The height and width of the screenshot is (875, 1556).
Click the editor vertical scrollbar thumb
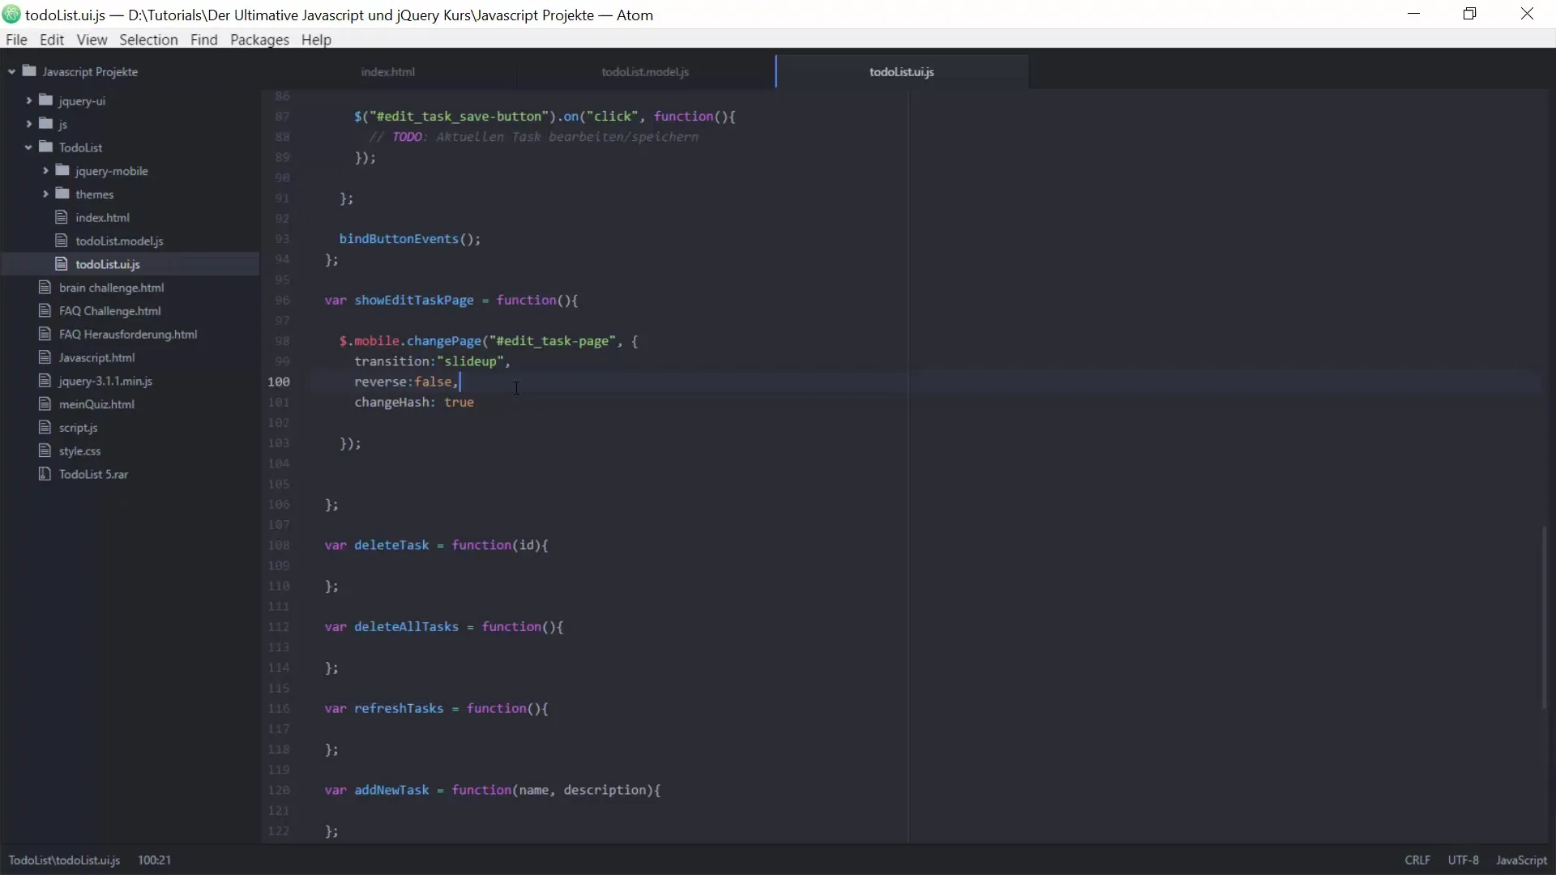[1545, 617]
